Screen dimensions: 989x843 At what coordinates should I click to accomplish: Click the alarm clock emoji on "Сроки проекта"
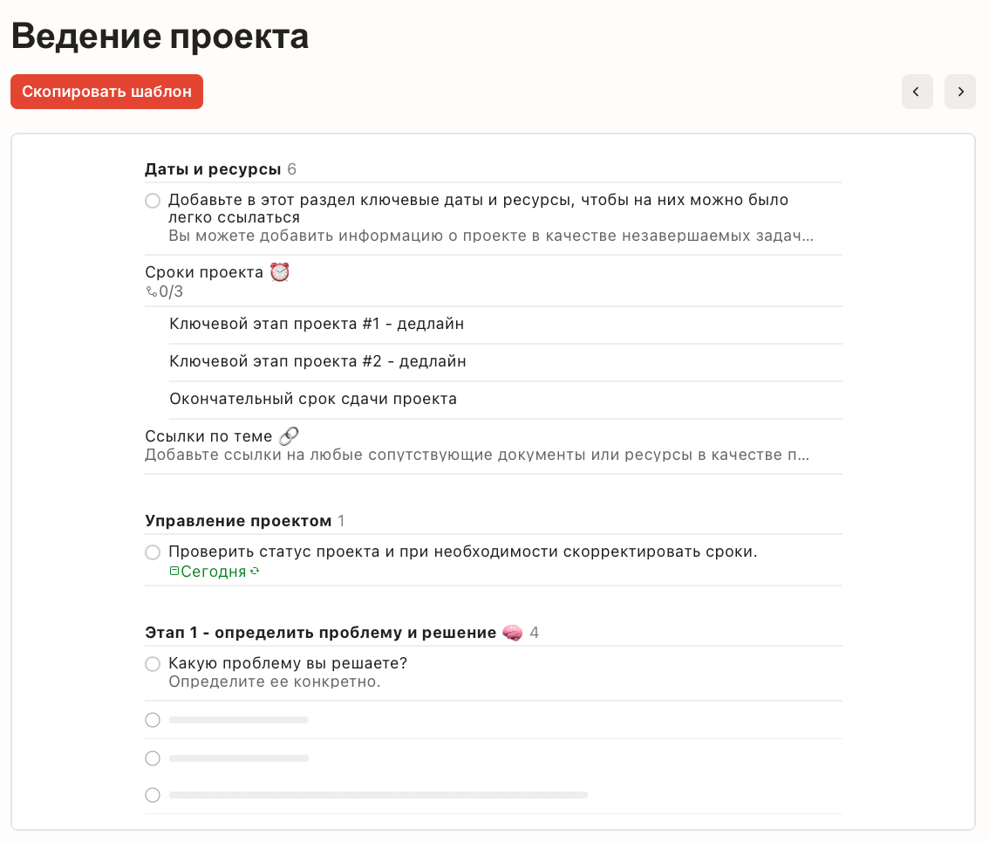pos(279,271)
